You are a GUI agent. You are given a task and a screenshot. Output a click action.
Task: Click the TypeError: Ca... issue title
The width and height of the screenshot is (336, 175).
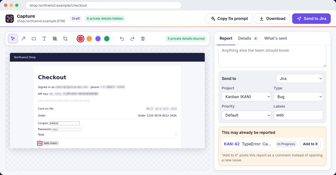(256, 144)
